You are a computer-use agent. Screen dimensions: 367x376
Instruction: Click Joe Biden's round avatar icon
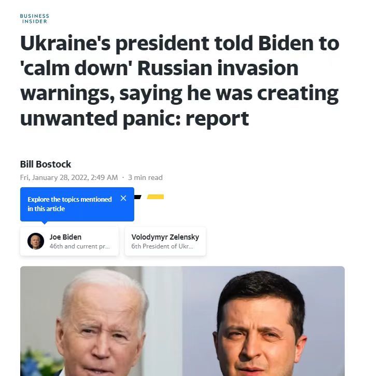coord(36,241)
